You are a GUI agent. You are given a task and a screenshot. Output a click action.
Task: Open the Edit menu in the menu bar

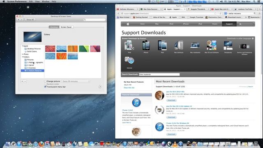coord(31,1)
